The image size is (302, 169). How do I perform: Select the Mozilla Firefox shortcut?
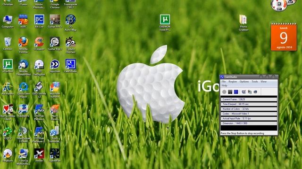(x=23, y=45)
